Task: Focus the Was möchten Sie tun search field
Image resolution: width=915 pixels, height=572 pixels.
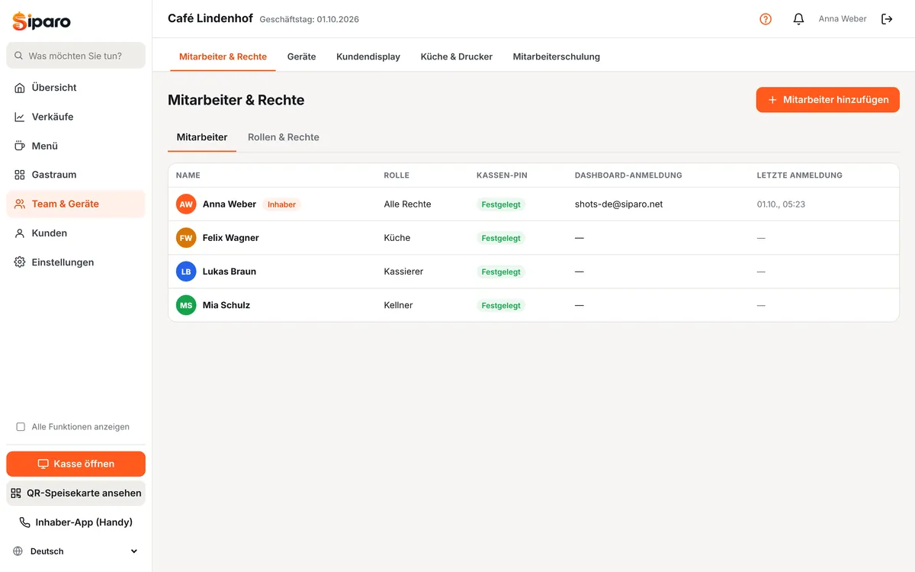Action: (75, 56)
